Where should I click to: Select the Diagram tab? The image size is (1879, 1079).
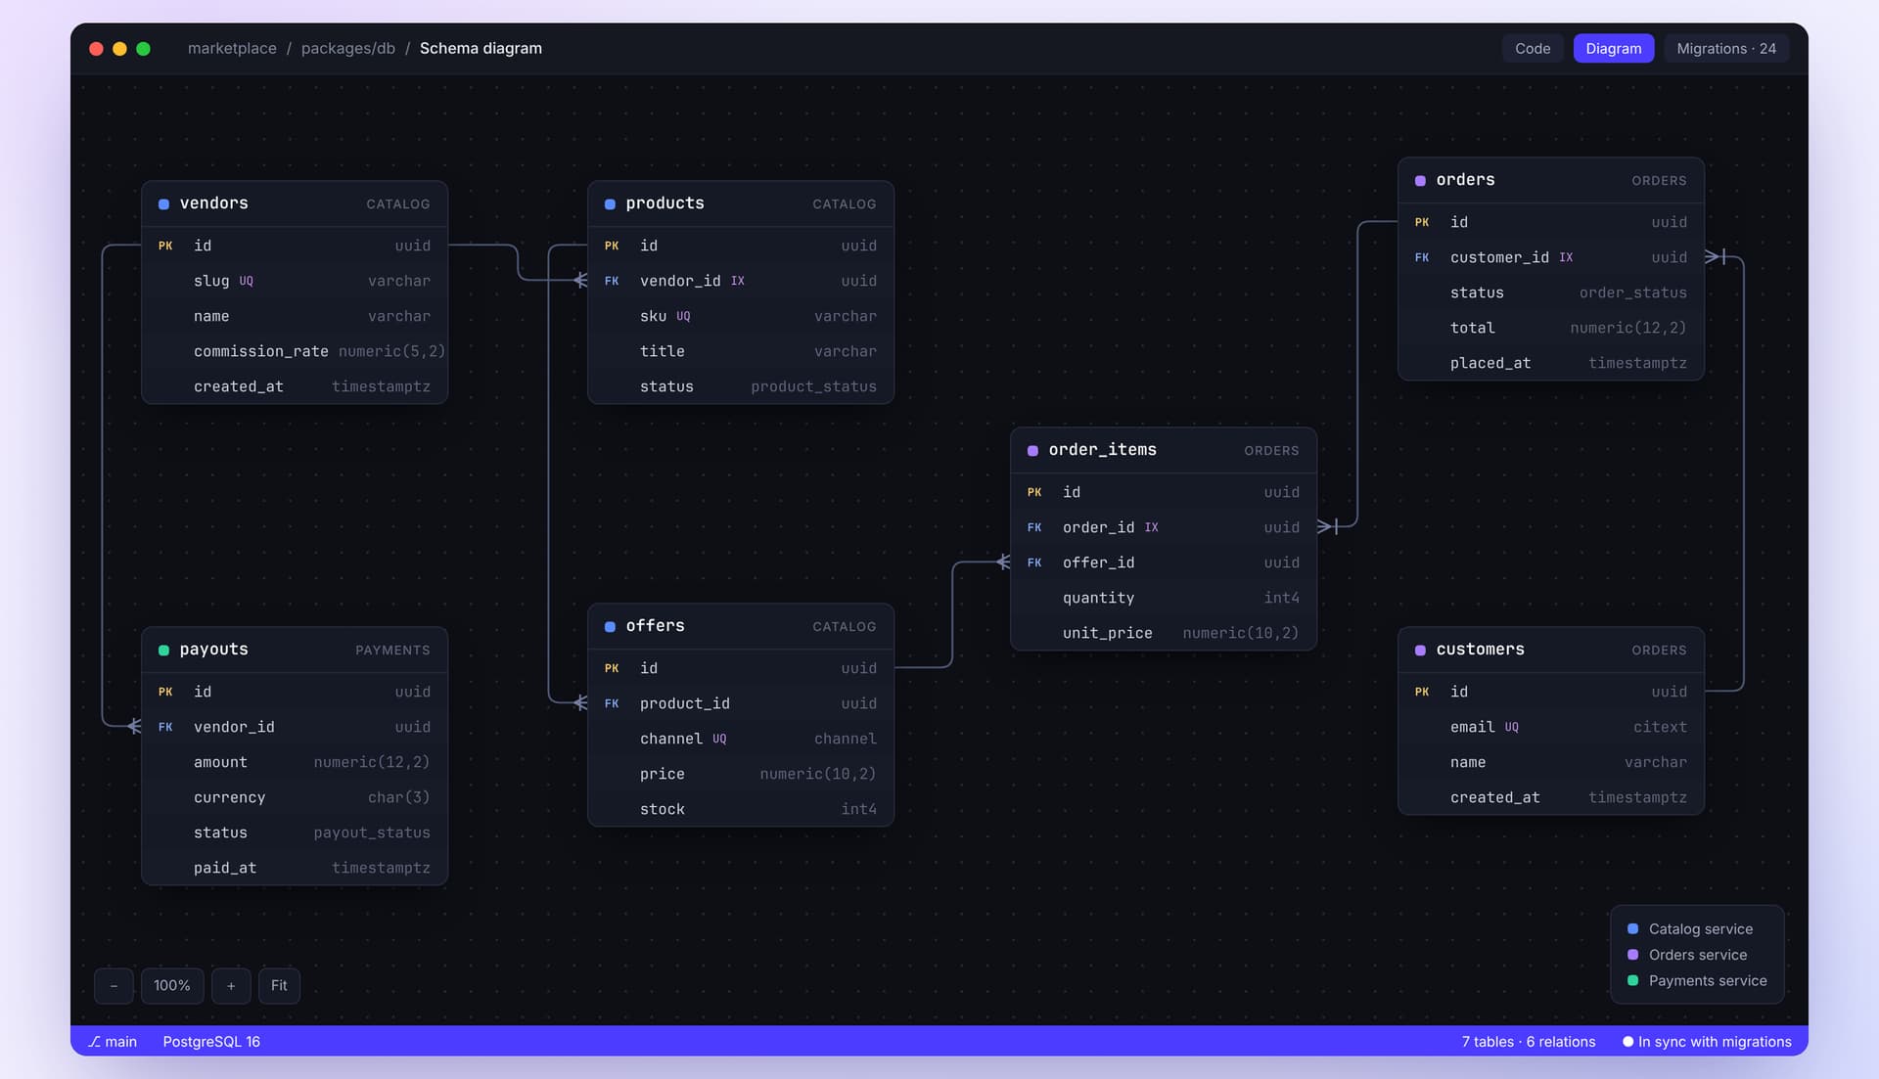[1613, 48]
